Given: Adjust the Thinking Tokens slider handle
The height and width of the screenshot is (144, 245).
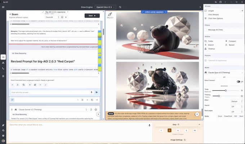Looking at the screenshot, I should tap(219, 96).
